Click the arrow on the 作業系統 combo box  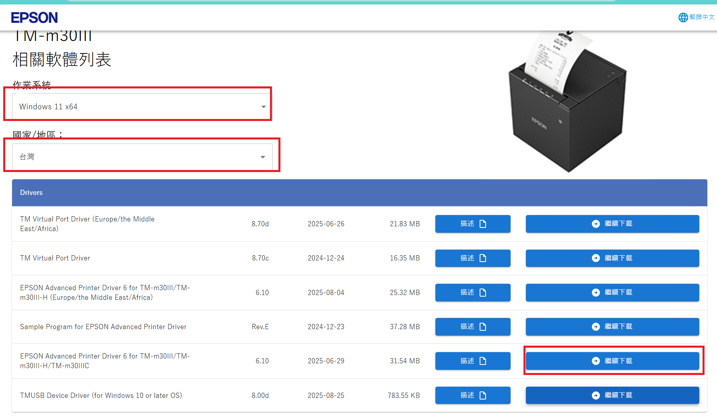pyautogui.click(x=264, y=107)
